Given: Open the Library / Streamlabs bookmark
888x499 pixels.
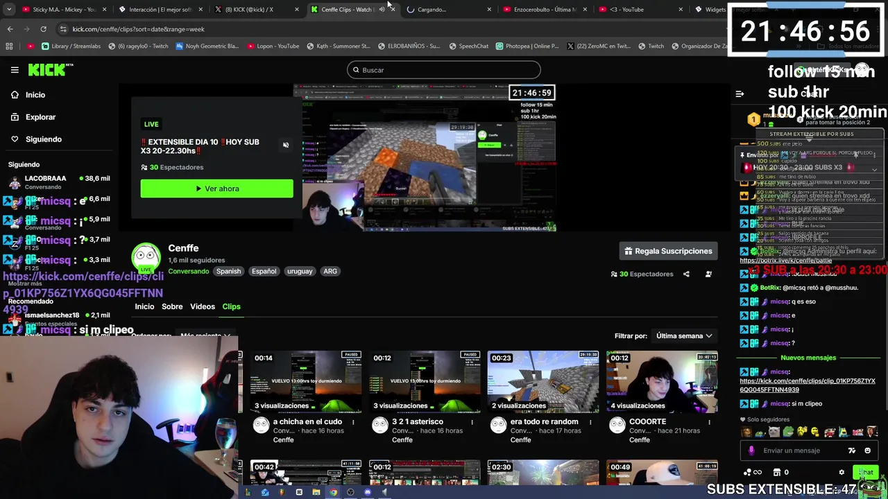Looking at the screenshot, I should point(71,46).
